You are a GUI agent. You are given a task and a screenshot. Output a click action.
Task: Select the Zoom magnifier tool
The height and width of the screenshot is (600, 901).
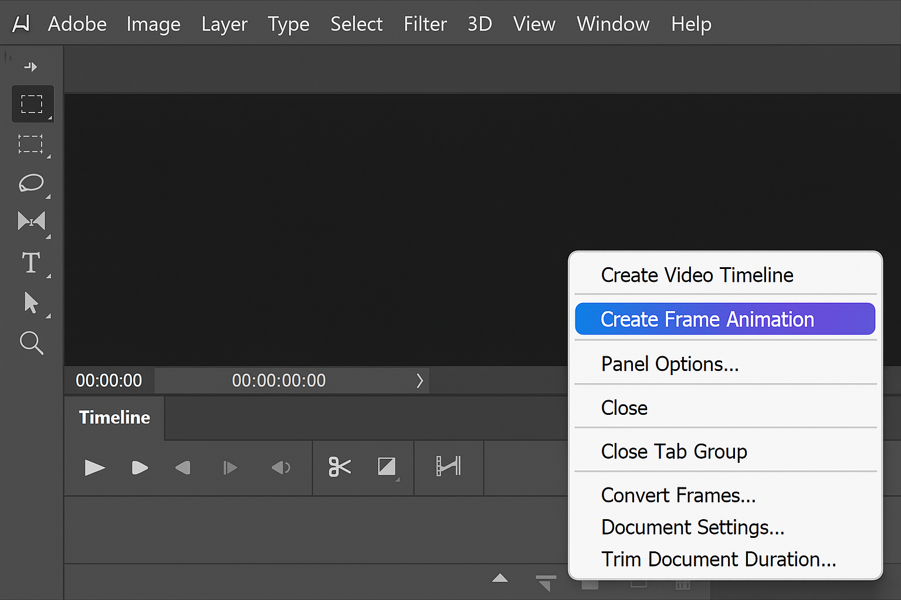[31, 343]
